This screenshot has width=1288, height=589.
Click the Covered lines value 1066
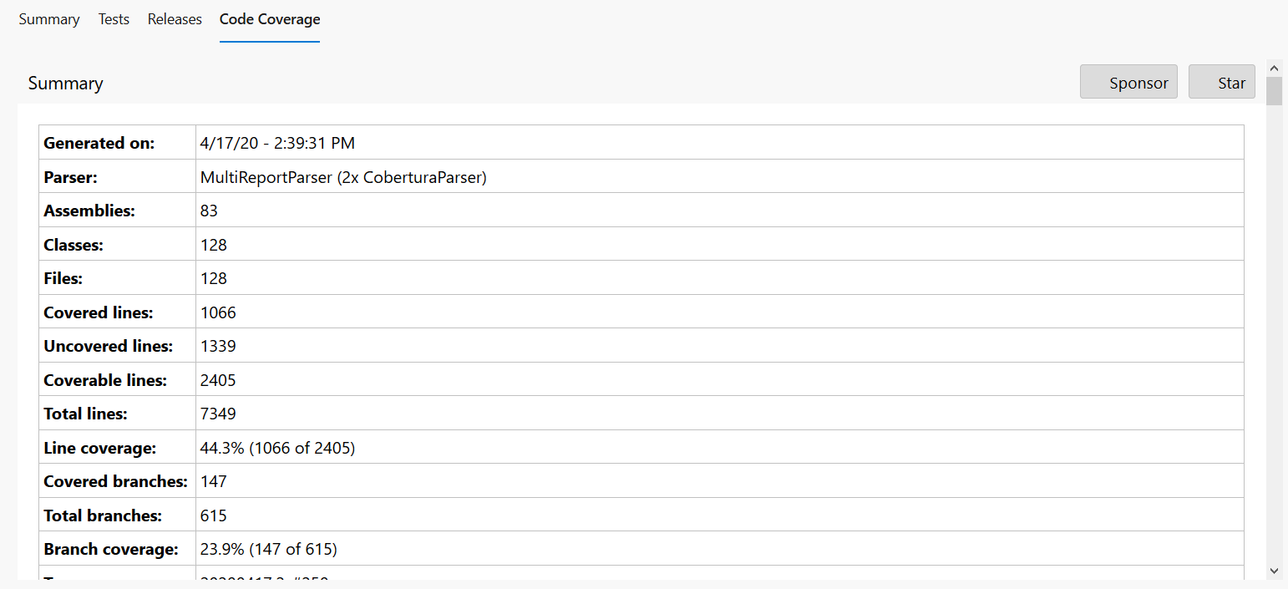[218, 313]
